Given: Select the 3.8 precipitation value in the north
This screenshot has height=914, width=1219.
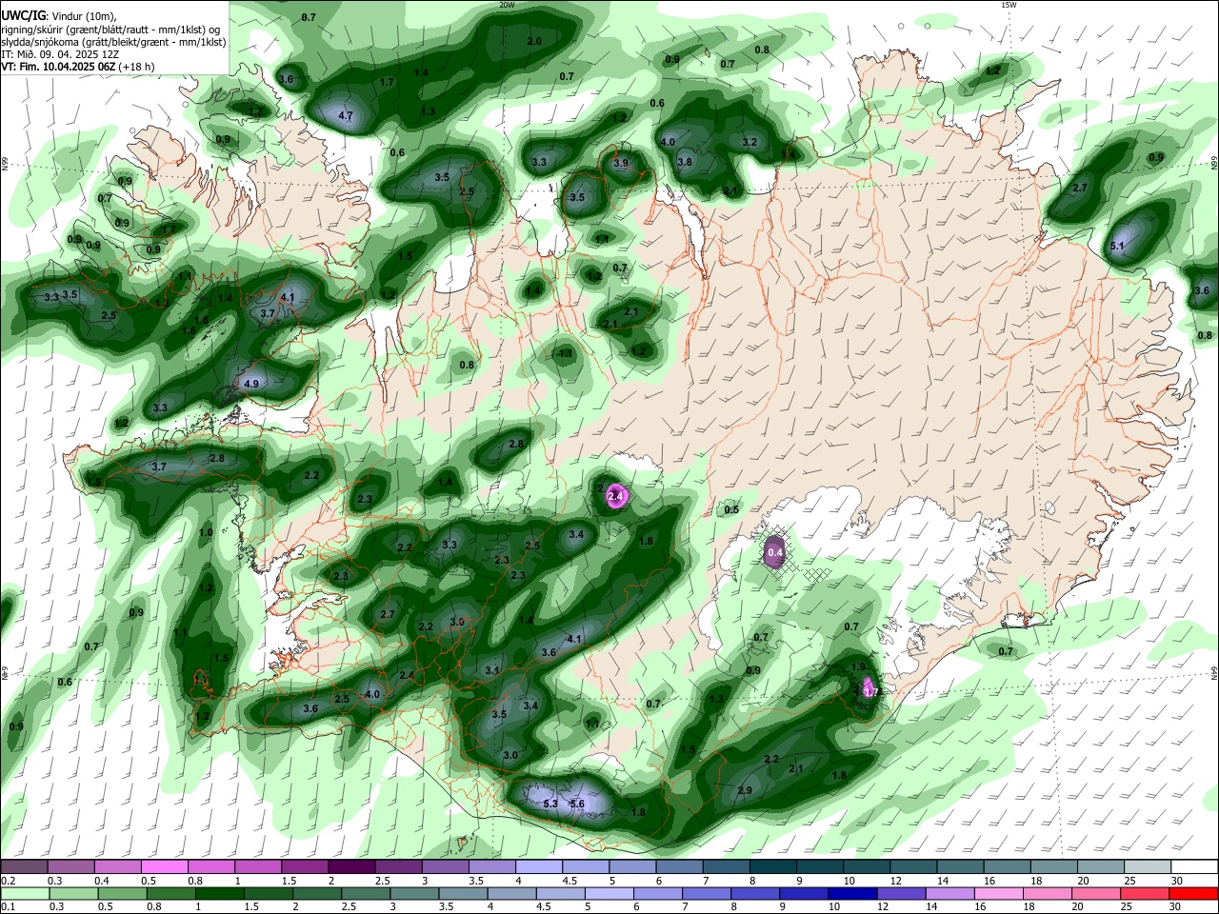Looking at the screenshot, I should (685, 163).
